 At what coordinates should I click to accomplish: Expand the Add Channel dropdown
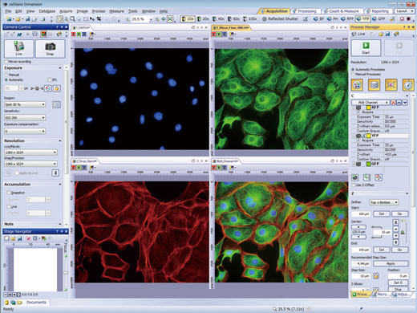(370, 103)
